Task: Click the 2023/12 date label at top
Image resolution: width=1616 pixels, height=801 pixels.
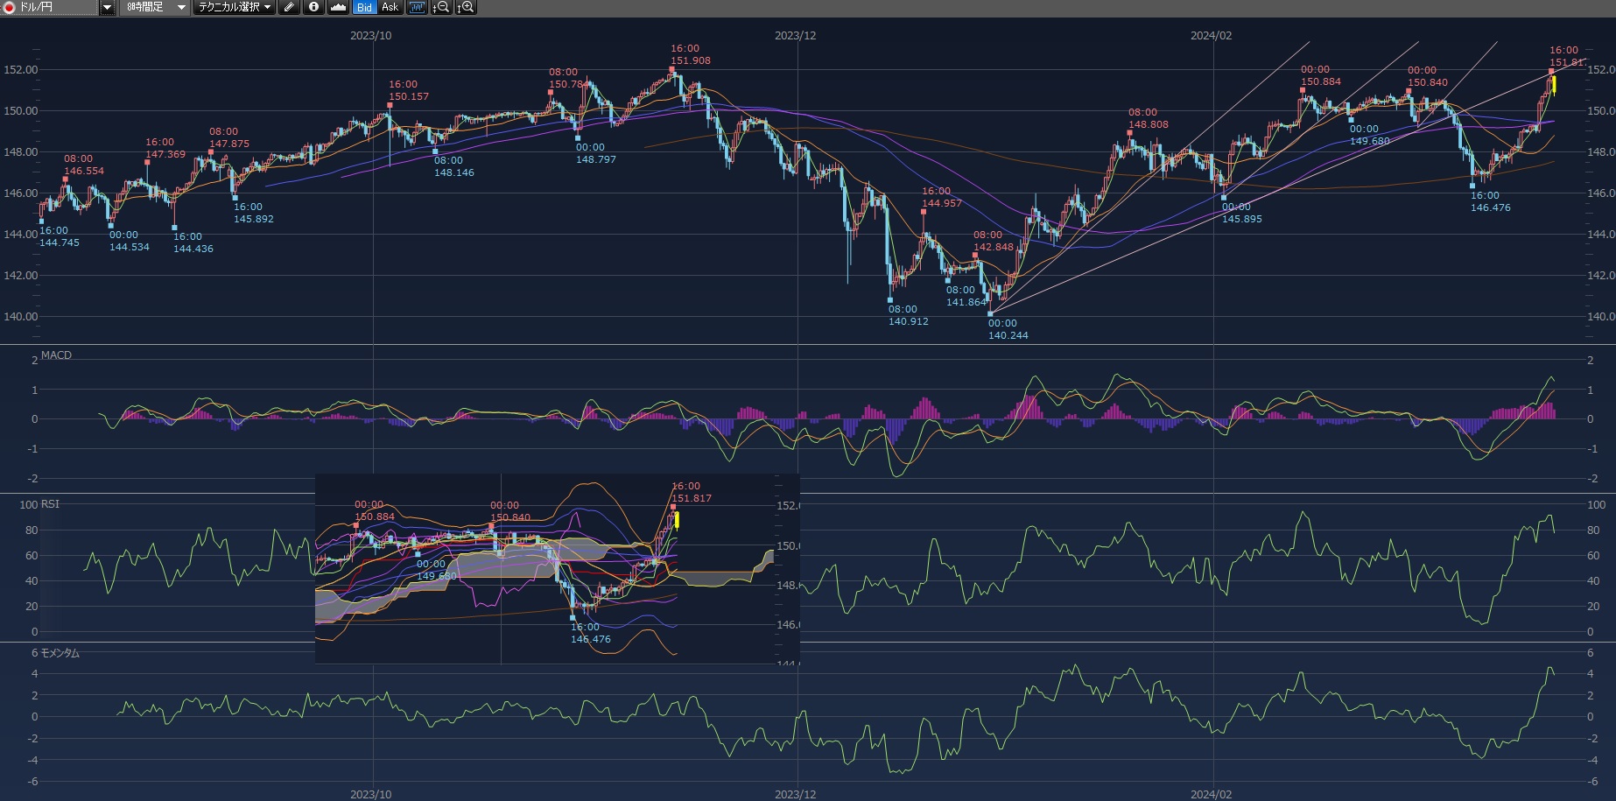Action: (795, 35)
